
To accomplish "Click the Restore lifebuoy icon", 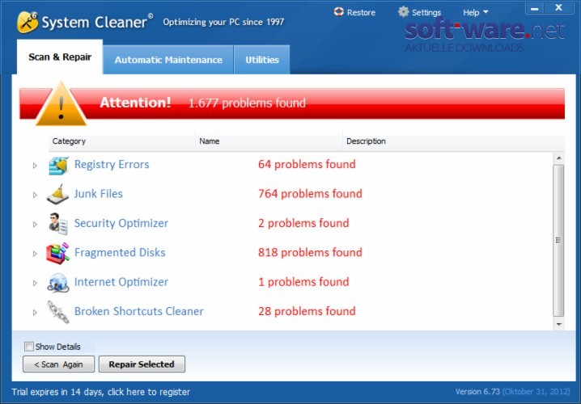I will tap(339, 12).
